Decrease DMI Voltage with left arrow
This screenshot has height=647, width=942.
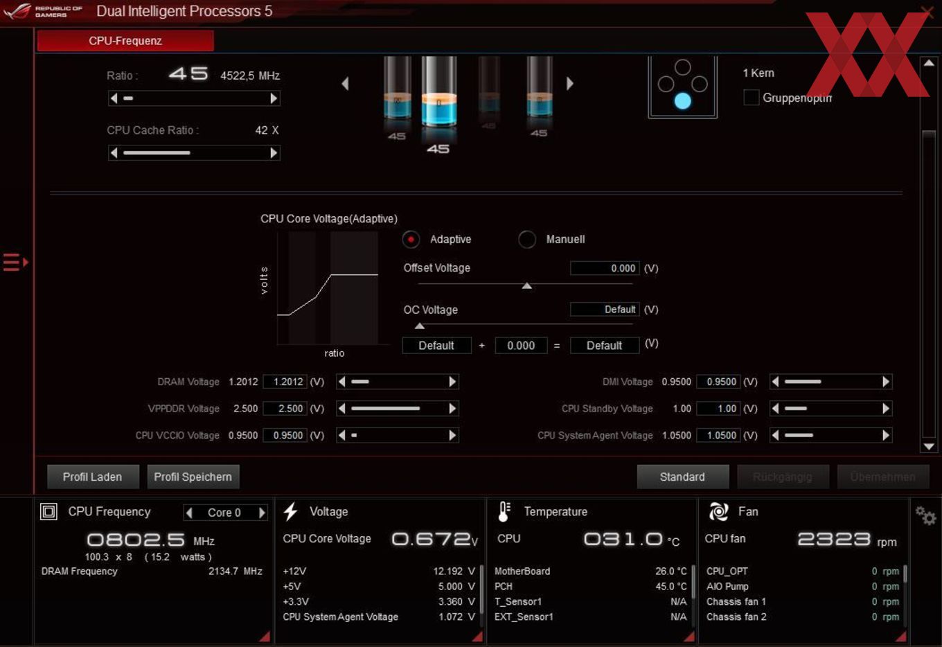click(x=775, y=382)
